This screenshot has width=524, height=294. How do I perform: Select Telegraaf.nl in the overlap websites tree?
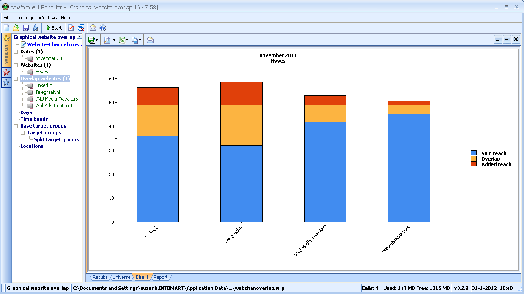47,92
